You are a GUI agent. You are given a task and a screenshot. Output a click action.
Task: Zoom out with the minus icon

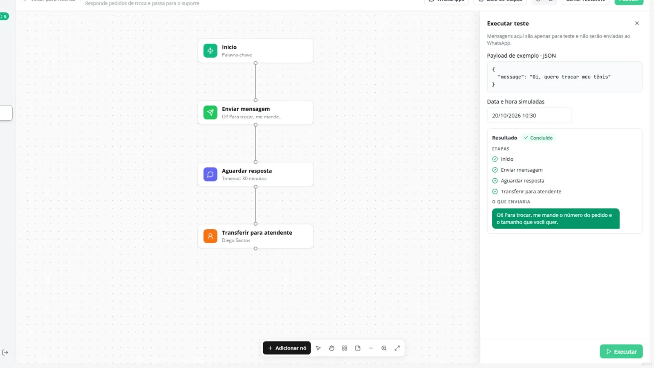371,348
